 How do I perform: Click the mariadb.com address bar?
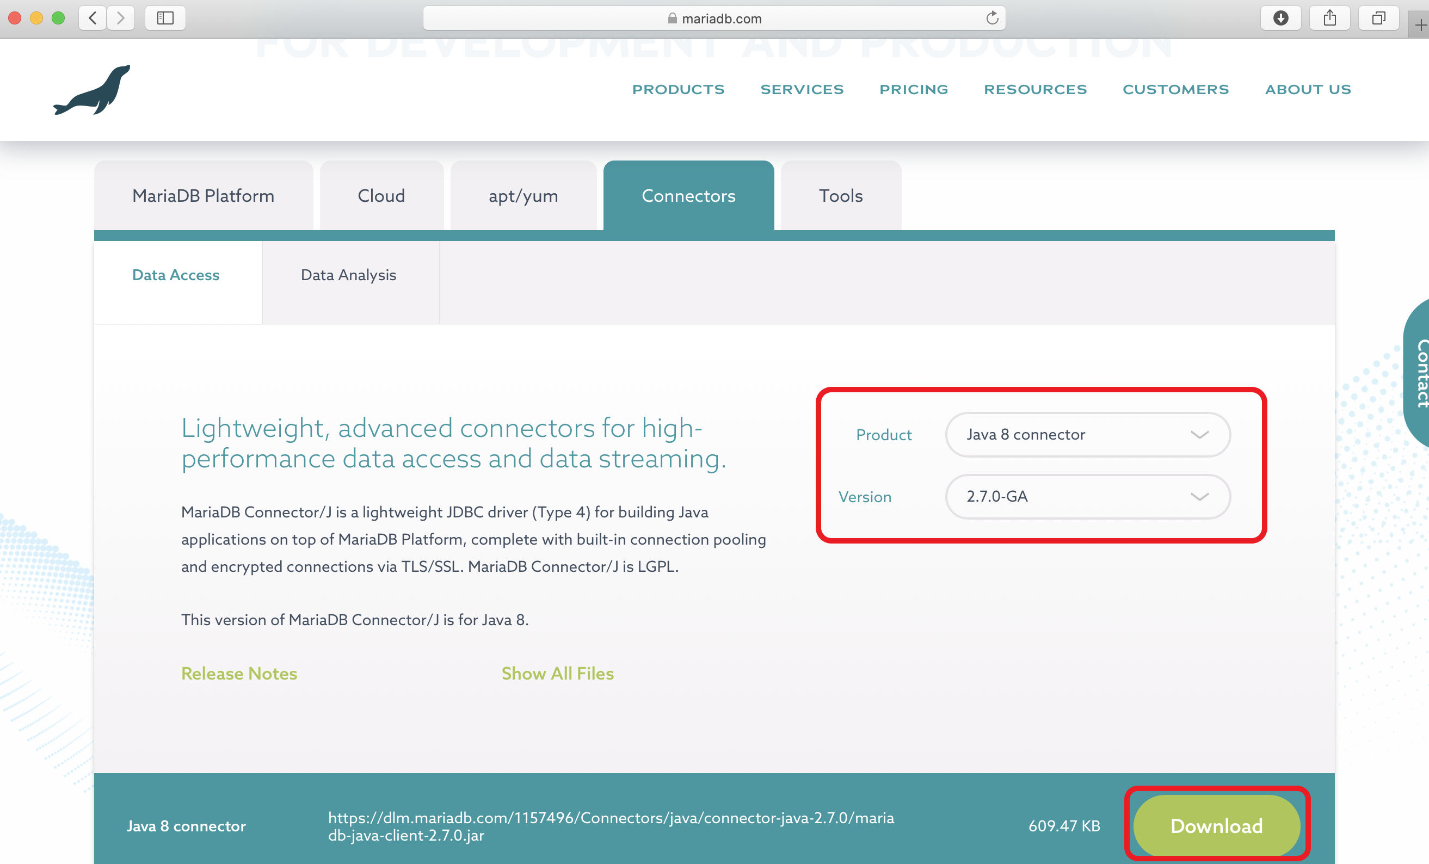point(714,18)
